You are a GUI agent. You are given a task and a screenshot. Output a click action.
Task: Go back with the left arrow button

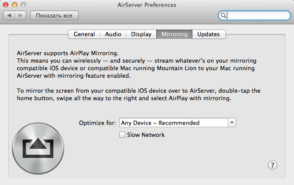click(10, 15)
